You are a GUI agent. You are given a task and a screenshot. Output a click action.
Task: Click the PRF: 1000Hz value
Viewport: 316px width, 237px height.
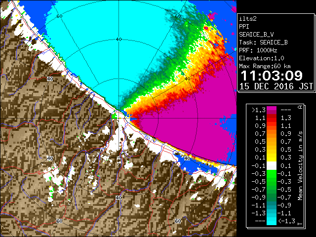[x=258, y=50]
